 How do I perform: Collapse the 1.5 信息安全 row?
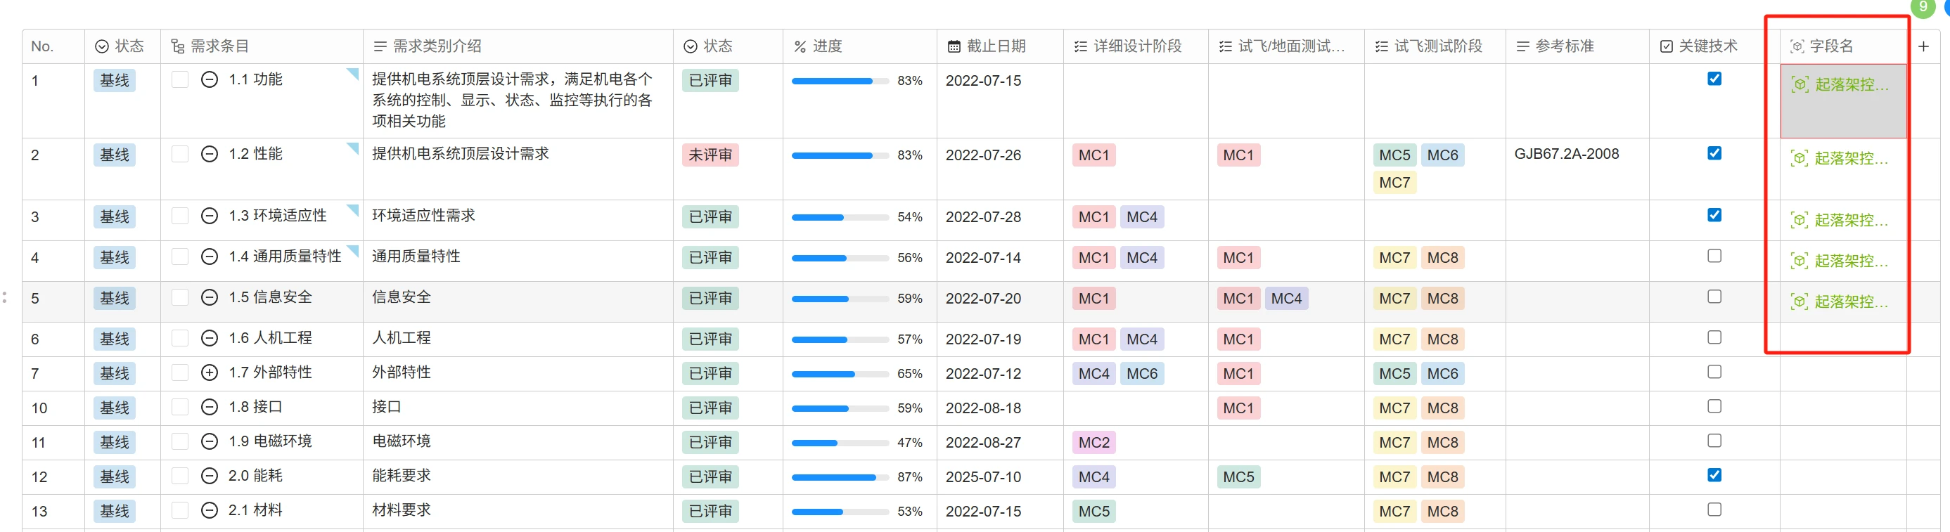click(x=210, y=297)
